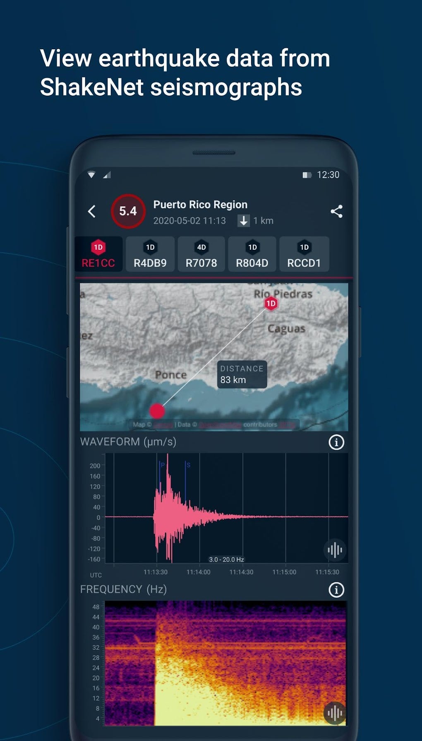The image size is (422, 741).
Task: Tap the Distance 83 km label
Action: pos(242,374)
